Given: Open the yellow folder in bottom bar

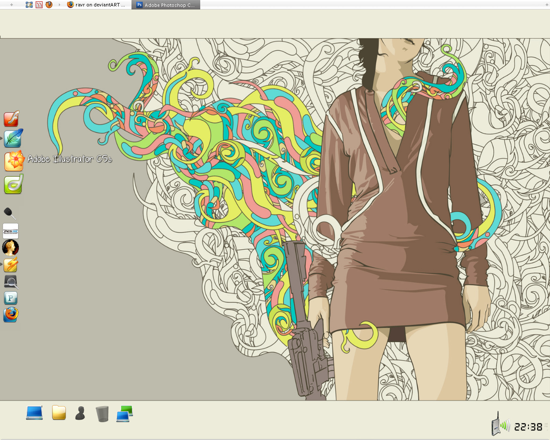Looking at the screenshot, I should [59, 412].
